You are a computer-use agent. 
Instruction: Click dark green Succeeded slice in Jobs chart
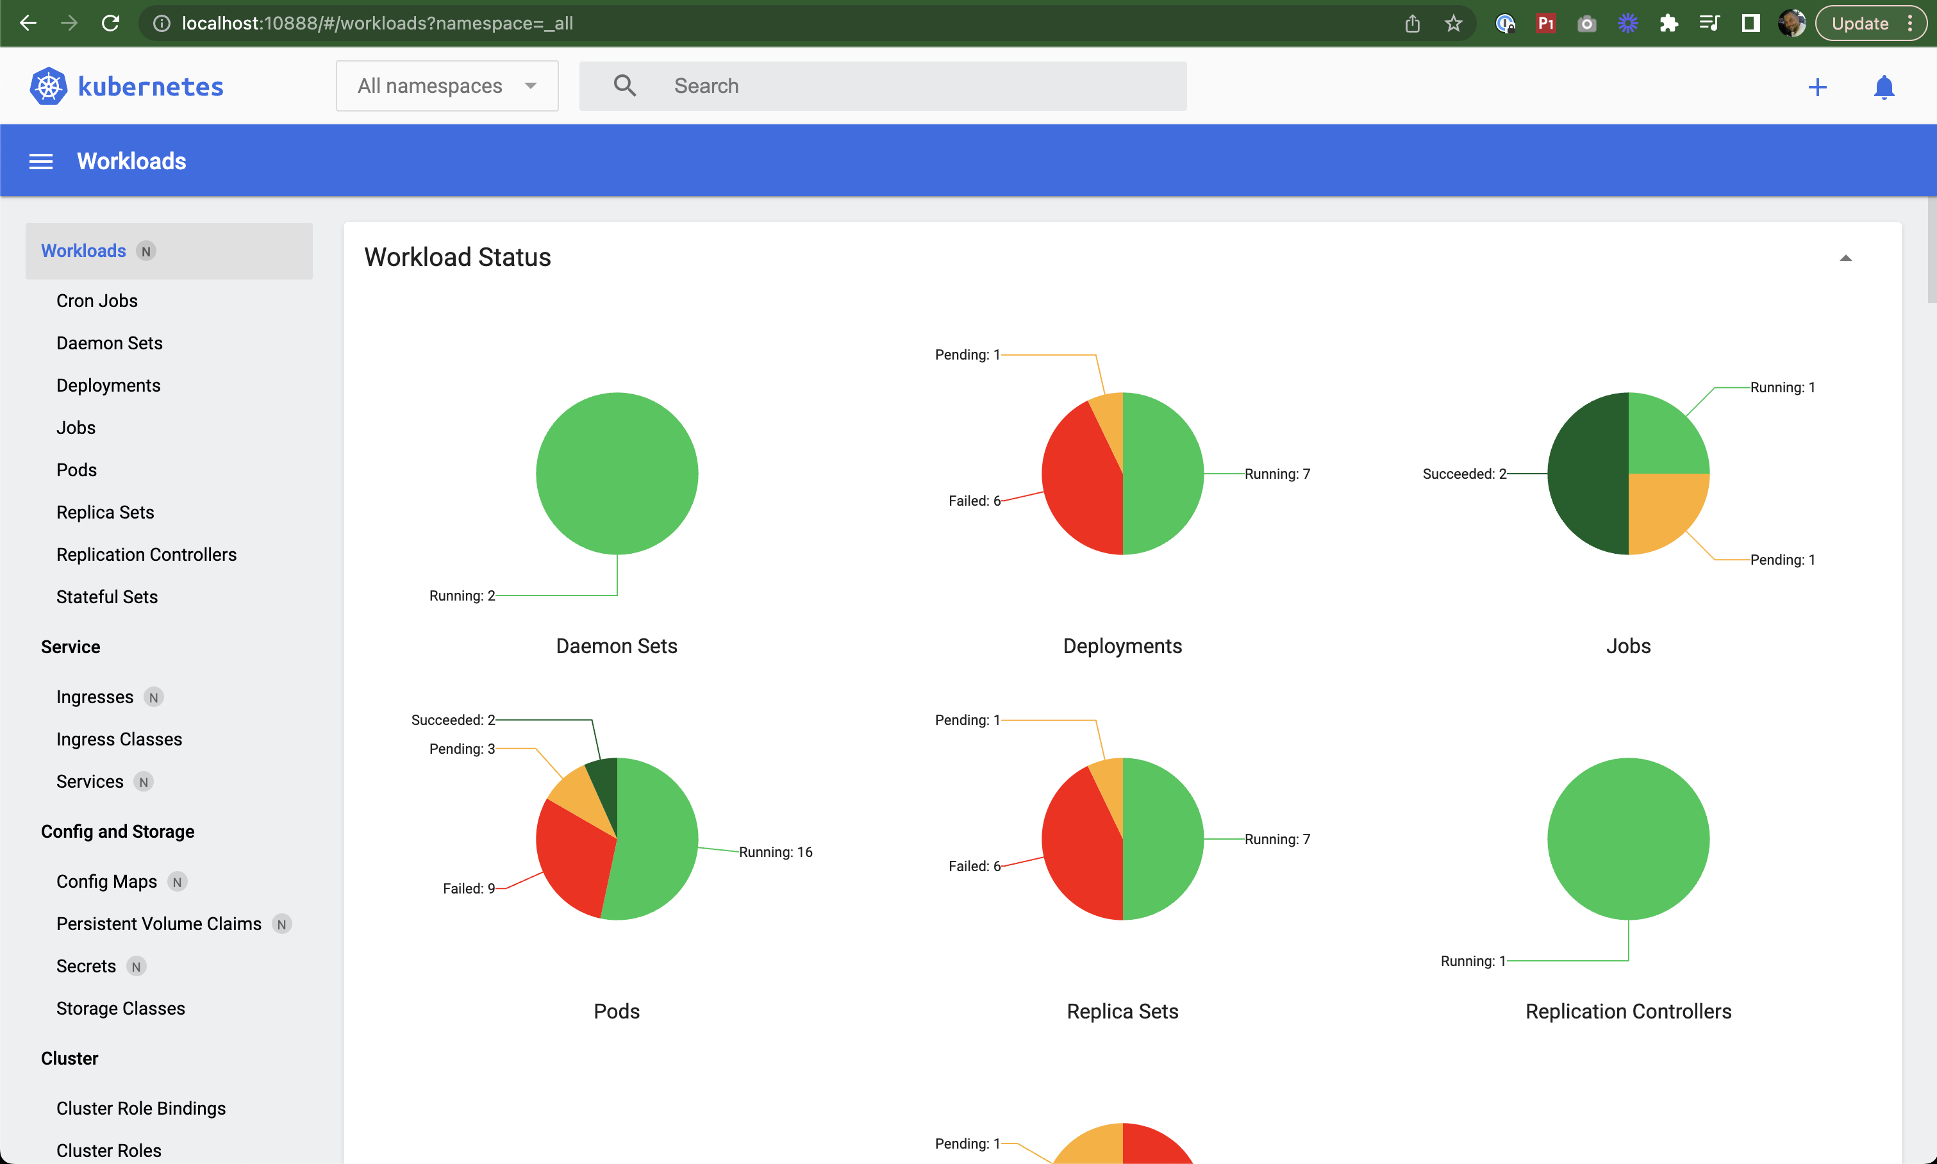click(x=1588, y=474)
